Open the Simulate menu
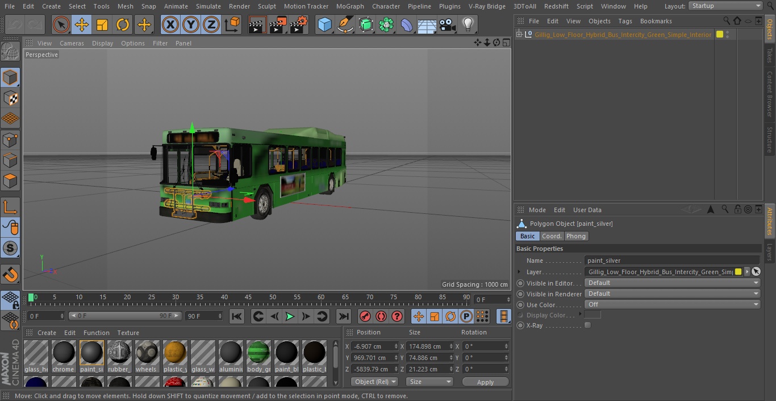Screen dimensions: 776x401 pyautogui.click(x=208, y=6)
